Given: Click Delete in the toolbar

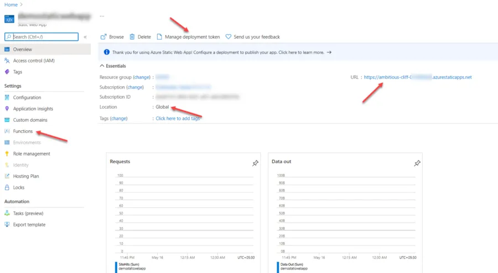Looking at the screenshot, I should click(144, 37).
